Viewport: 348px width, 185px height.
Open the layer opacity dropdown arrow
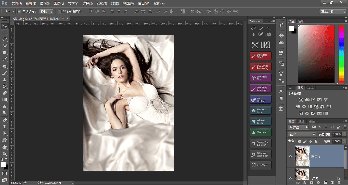click(x=344, y=134)
